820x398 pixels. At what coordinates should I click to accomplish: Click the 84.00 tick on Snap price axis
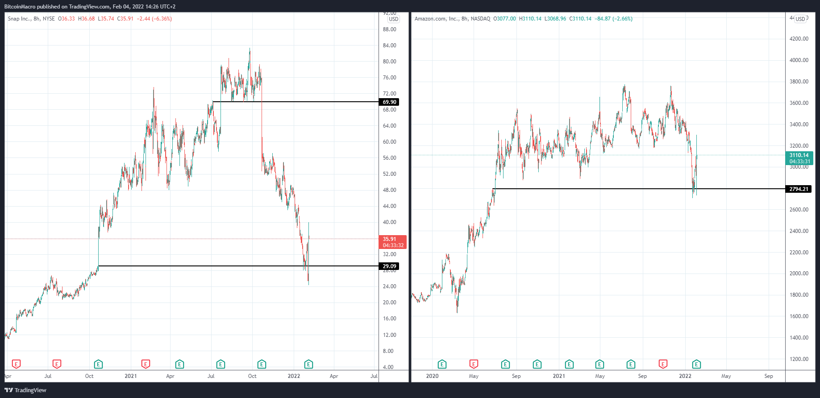(389, 46)
